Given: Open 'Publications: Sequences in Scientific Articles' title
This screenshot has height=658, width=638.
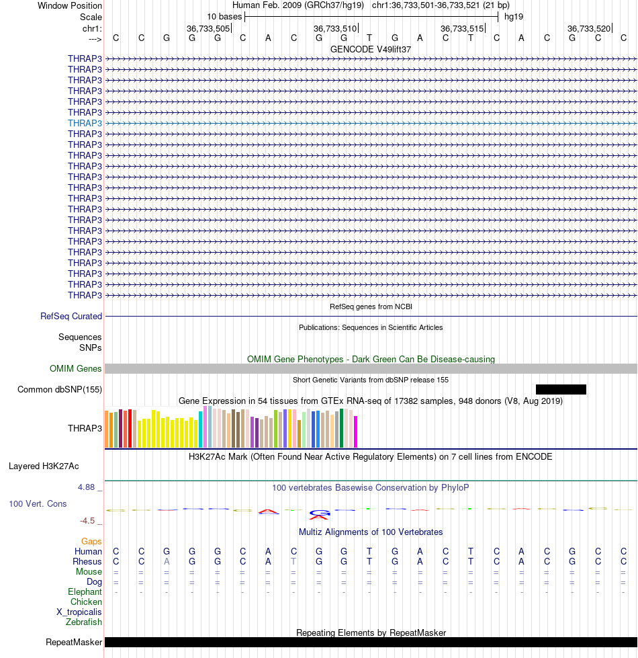Looking at the screenshot, I should (x=371, y=327).
